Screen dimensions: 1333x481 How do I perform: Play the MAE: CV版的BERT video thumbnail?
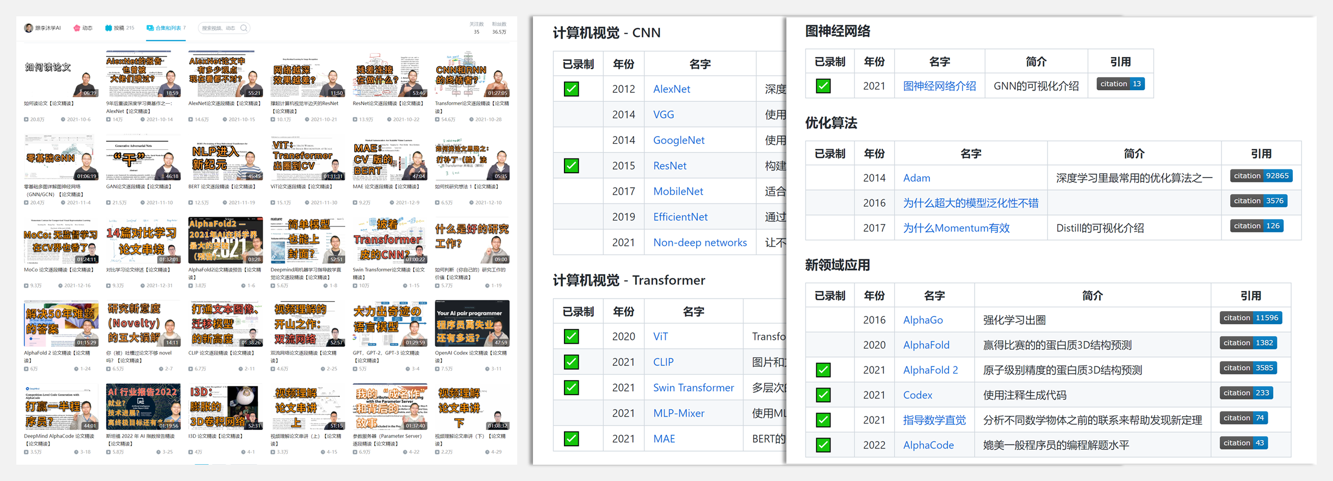coord(389,157)
